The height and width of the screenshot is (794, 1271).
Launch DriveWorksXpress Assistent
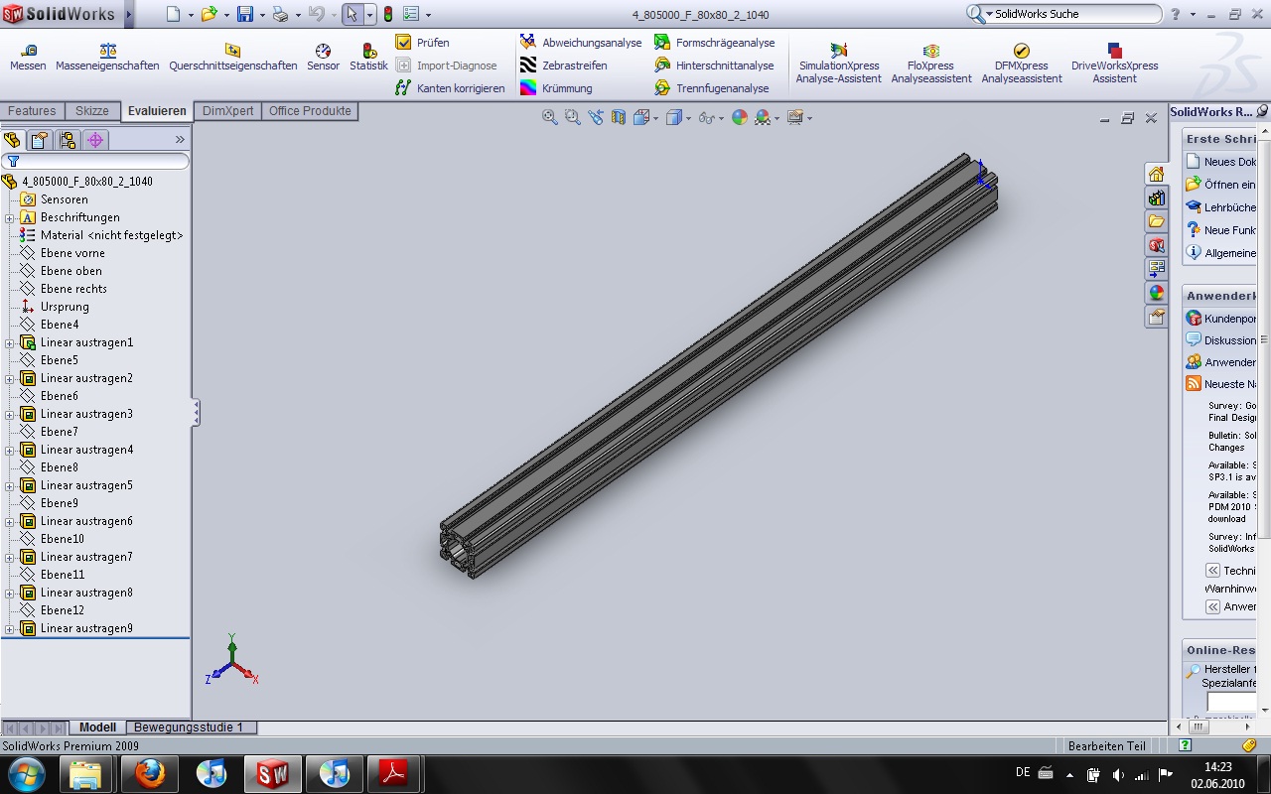click(1114, 64)
